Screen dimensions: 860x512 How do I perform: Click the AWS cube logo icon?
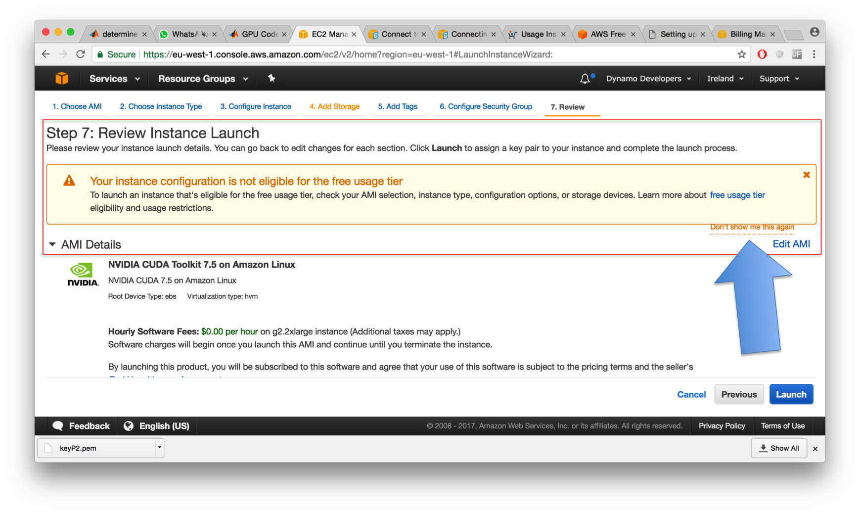[x=62, y=79]
